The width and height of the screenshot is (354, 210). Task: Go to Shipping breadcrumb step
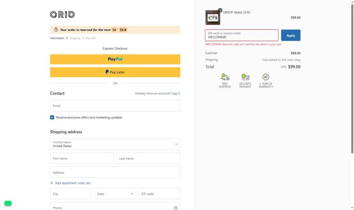(75, 38)
